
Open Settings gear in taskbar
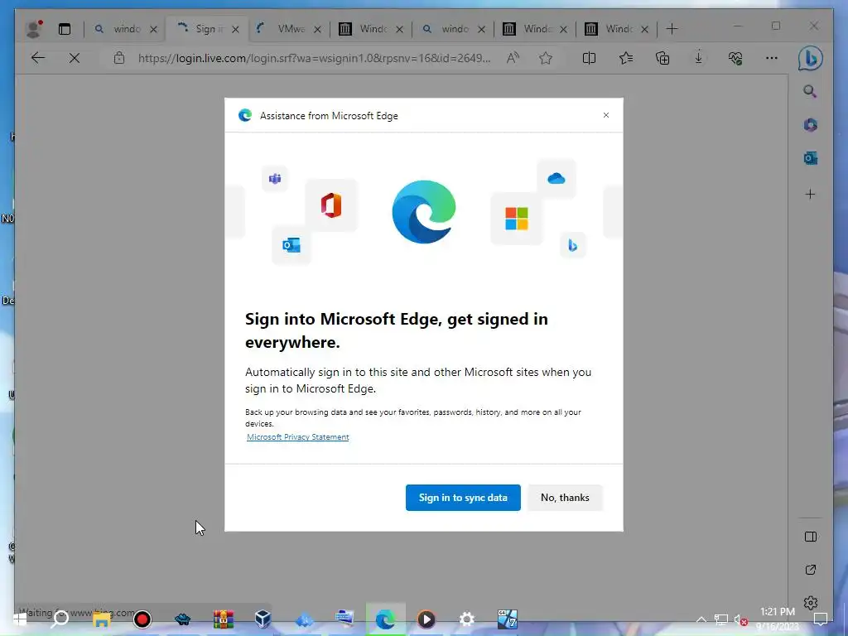click(x=467, y=619)
